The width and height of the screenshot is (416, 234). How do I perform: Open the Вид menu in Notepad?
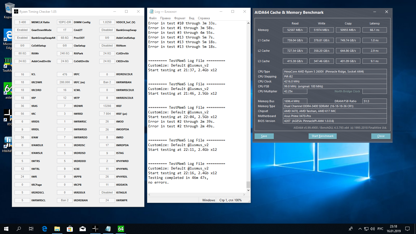[192, 18]
